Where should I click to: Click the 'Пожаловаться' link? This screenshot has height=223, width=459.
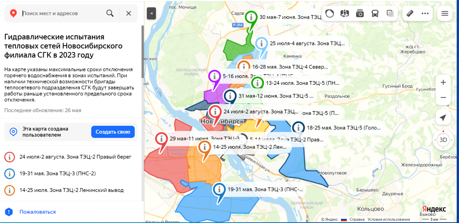click(x=37, y=212)
